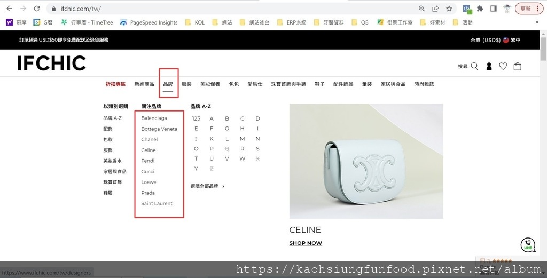547x278 pixels.
Task: Filter brands by letter W
Action: click(242, 158)
